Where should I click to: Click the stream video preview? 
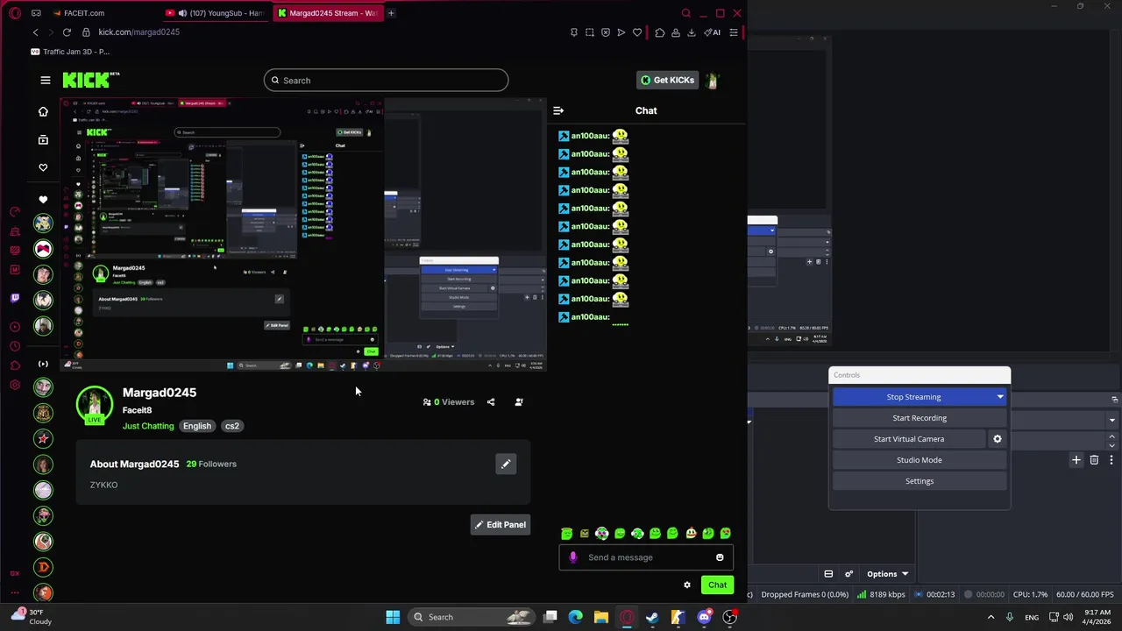[x=303, y=235]
